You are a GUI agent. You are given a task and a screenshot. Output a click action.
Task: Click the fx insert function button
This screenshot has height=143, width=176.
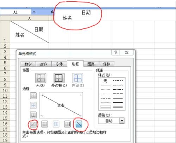[x=52, y=12]
